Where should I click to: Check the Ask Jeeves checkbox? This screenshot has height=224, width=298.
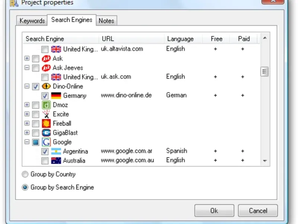(35, 68)
